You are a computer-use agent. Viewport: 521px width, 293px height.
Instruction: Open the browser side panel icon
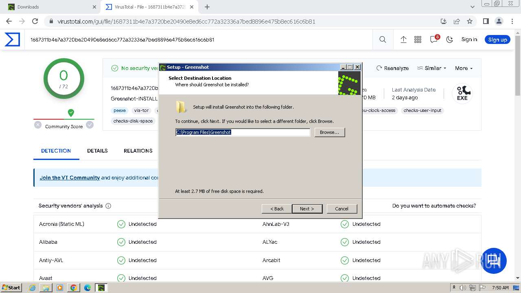(486, 21)
